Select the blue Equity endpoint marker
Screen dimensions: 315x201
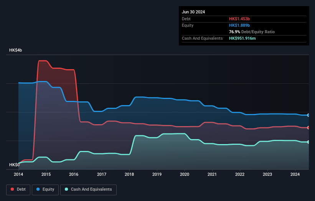308,115
